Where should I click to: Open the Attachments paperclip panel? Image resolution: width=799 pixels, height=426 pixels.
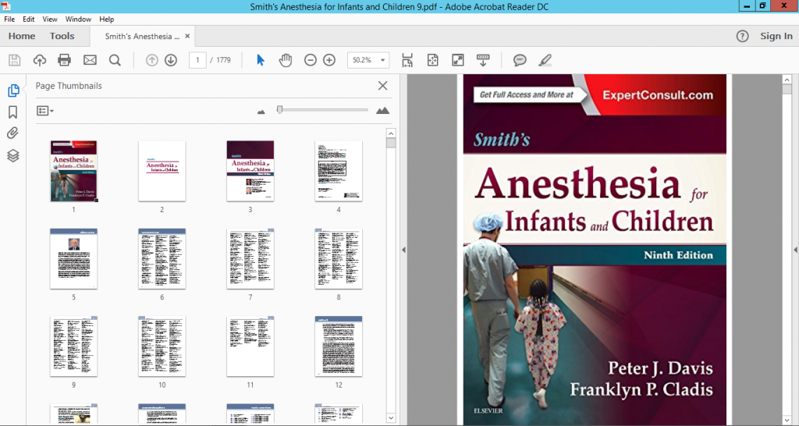point(13,133)
